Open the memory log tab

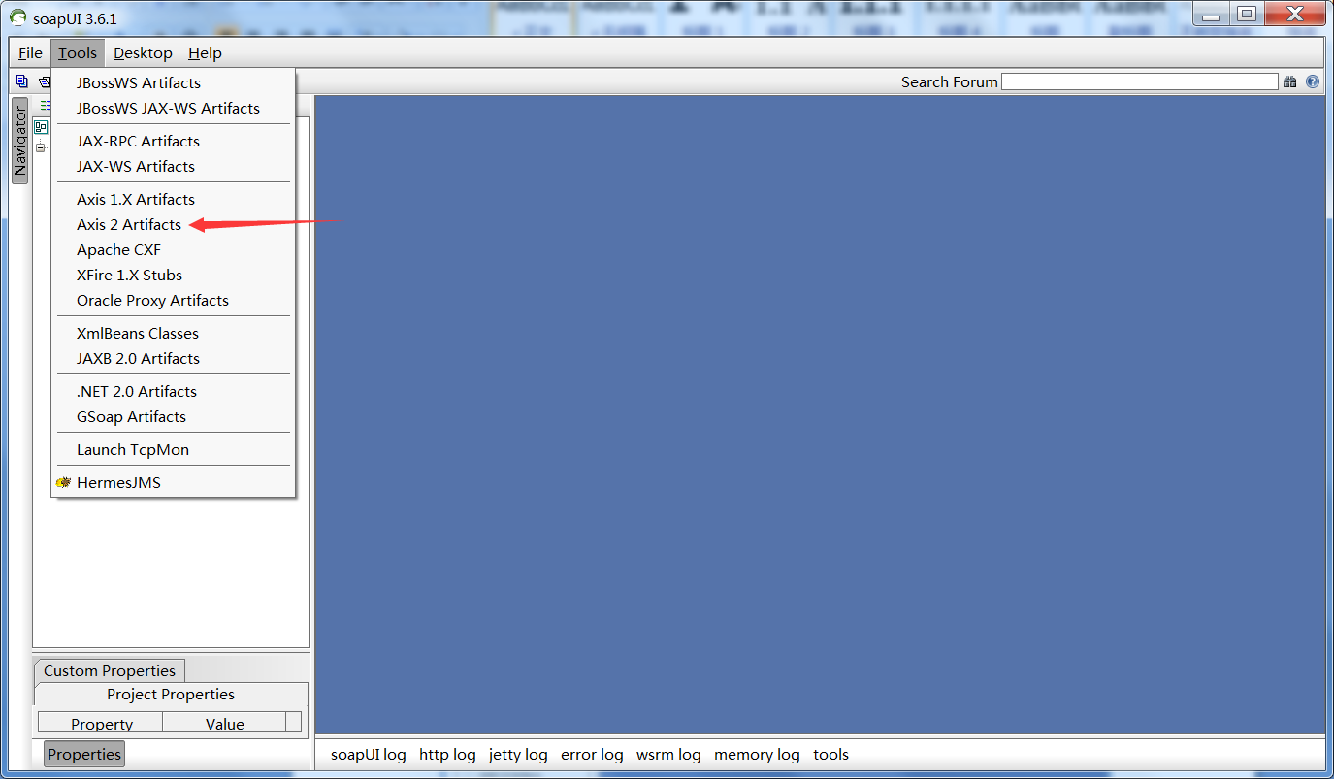(x=757, y=754)
